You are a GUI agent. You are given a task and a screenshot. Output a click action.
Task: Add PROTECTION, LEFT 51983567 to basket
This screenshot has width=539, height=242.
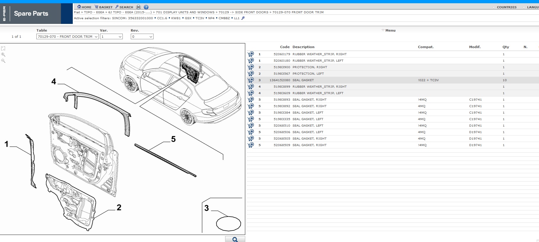251,73
